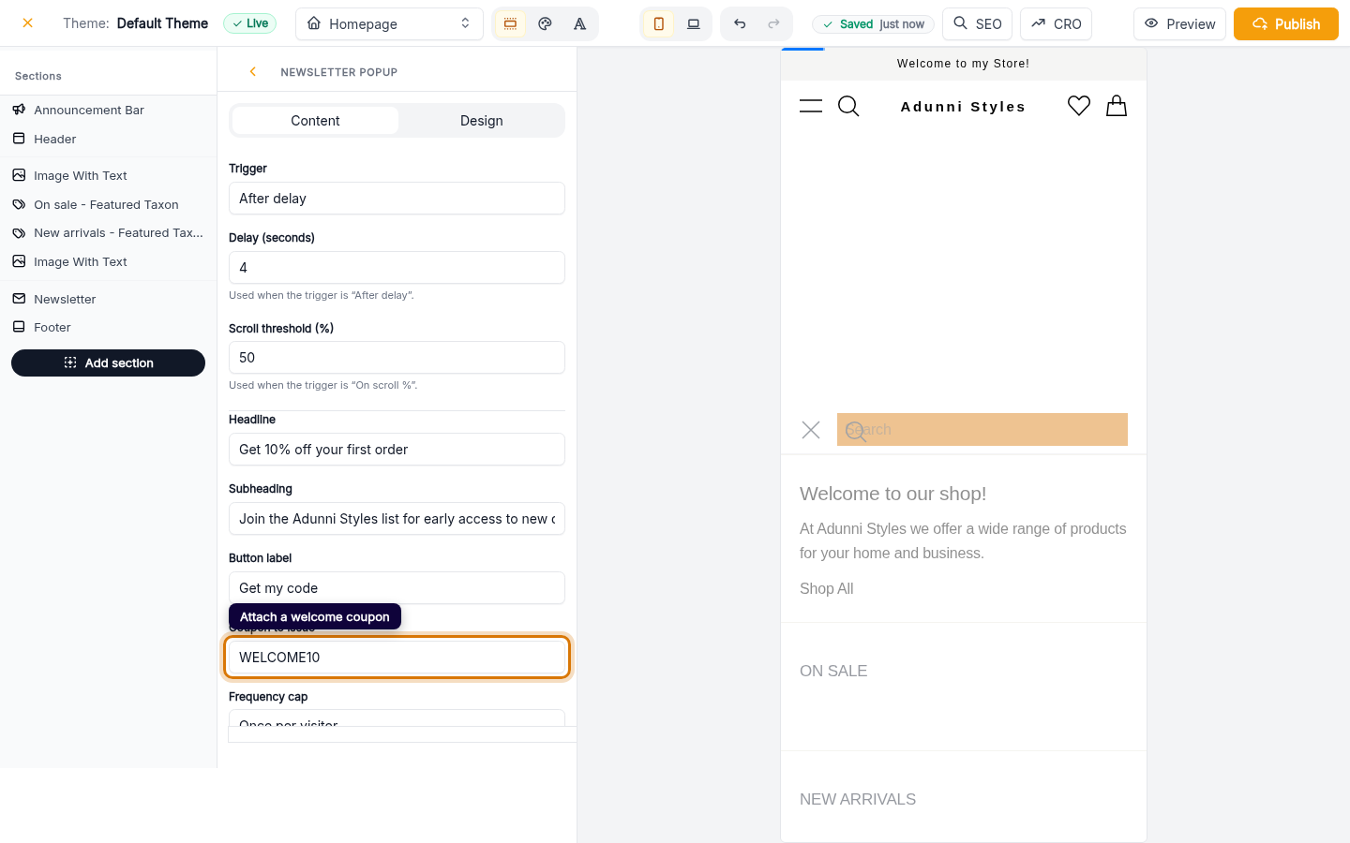
Task: Open the Homepage page selector dropdown
Action: [389, 23]
